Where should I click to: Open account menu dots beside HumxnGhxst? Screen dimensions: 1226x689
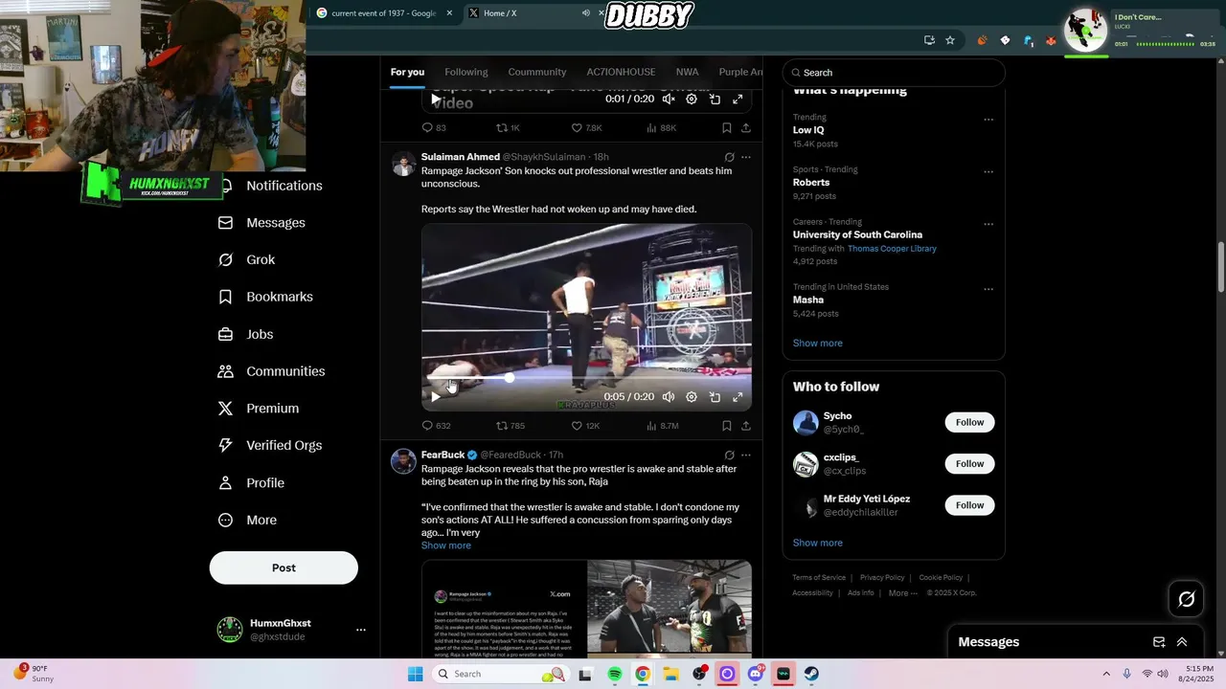tap(361, 630)
